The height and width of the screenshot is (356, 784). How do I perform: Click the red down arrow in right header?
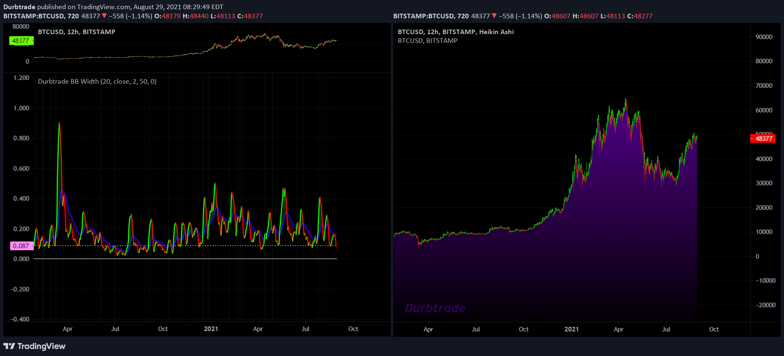[494, 16]
